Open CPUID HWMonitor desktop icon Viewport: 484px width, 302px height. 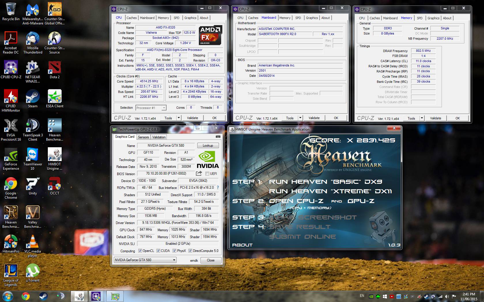pos(11,101)
